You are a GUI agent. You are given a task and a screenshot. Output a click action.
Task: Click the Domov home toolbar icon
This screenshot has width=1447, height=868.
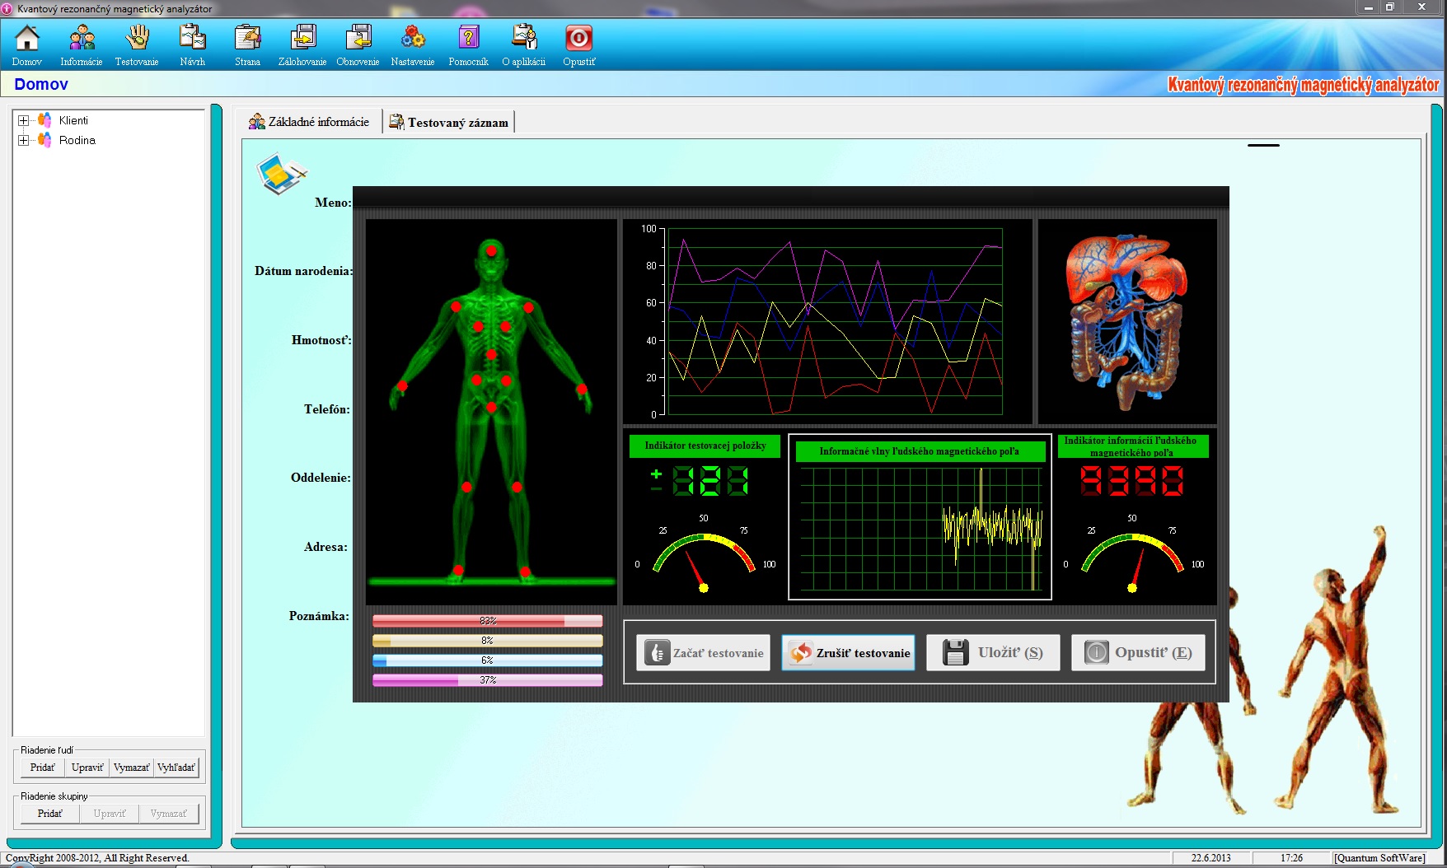pos(27,39)
